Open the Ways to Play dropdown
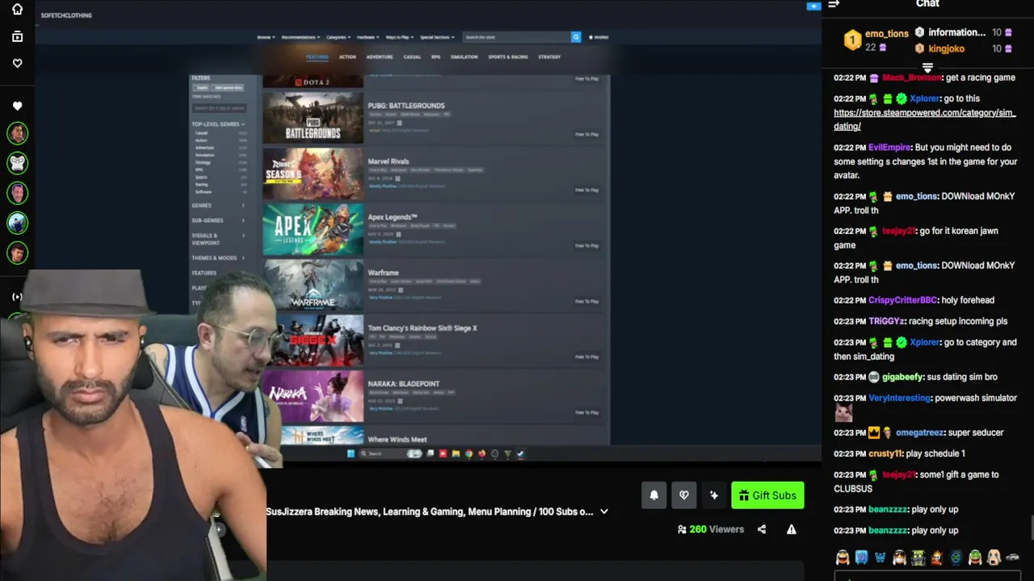 (x=399, y=37)
